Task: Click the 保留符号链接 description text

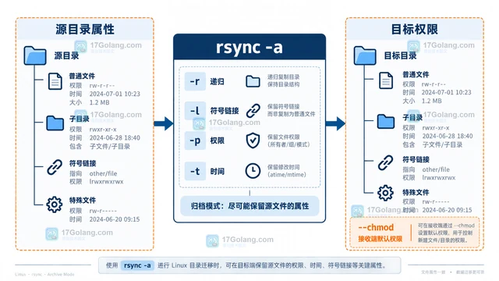Action: (x=291, y=110)
